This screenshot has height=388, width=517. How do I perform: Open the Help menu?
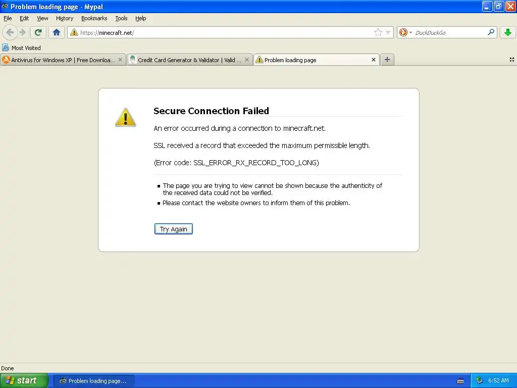point(141,18)
